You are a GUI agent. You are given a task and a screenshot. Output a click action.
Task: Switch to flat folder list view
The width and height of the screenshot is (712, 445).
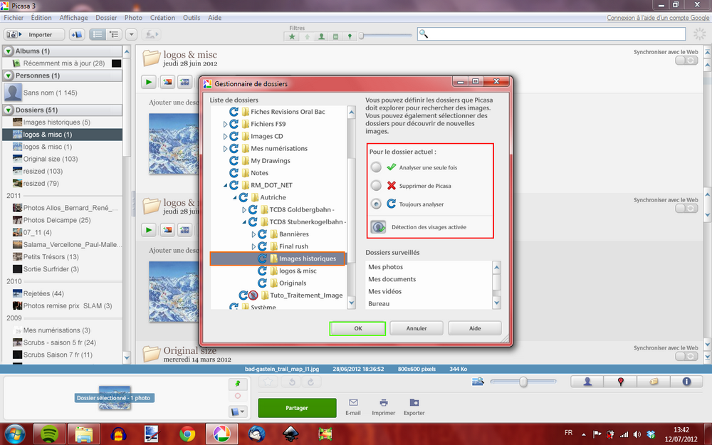pos(97,34)
